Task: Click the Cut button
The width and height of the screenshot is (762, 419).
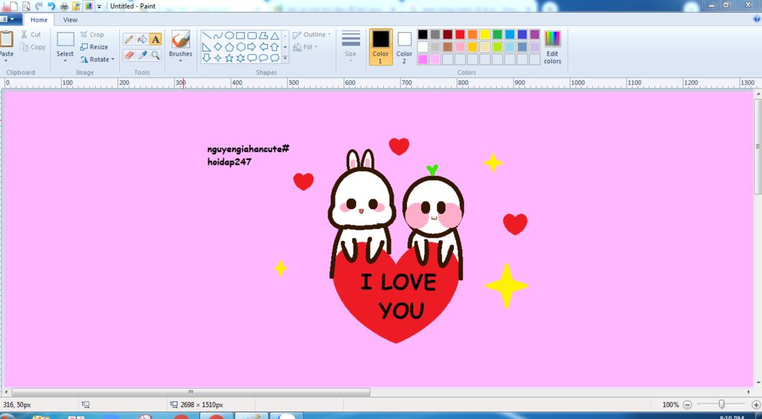Action: point(31,34)
